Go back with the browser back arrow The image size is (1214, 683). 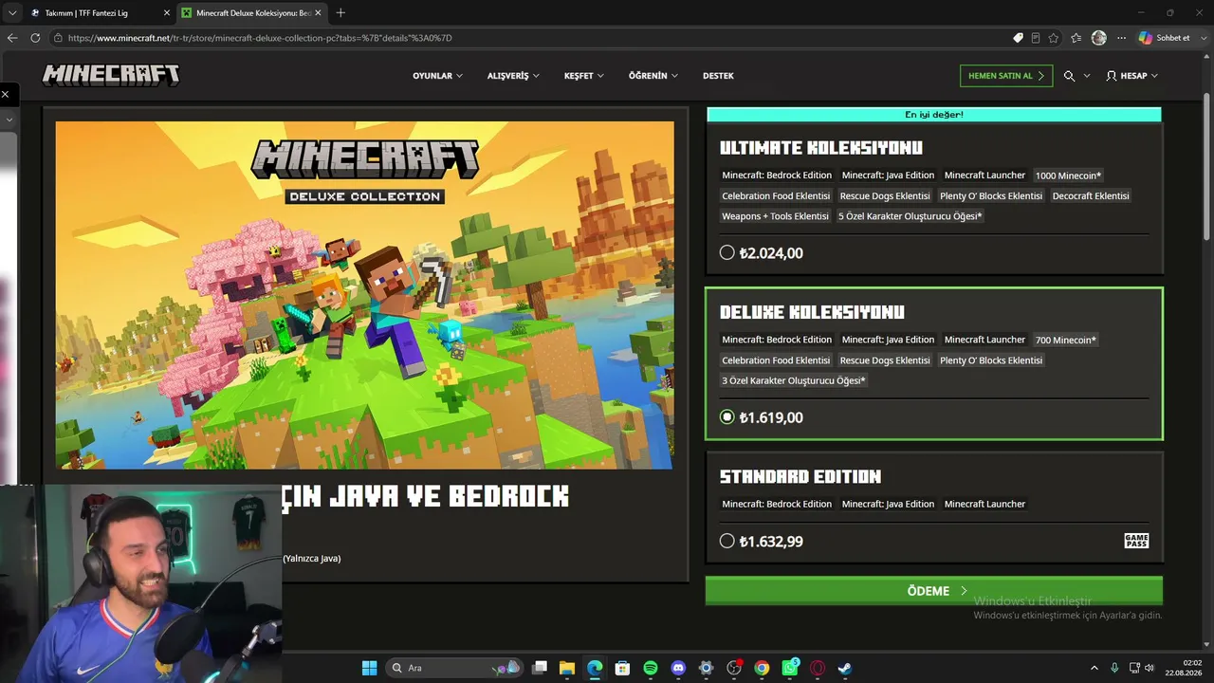pos(12,38)
